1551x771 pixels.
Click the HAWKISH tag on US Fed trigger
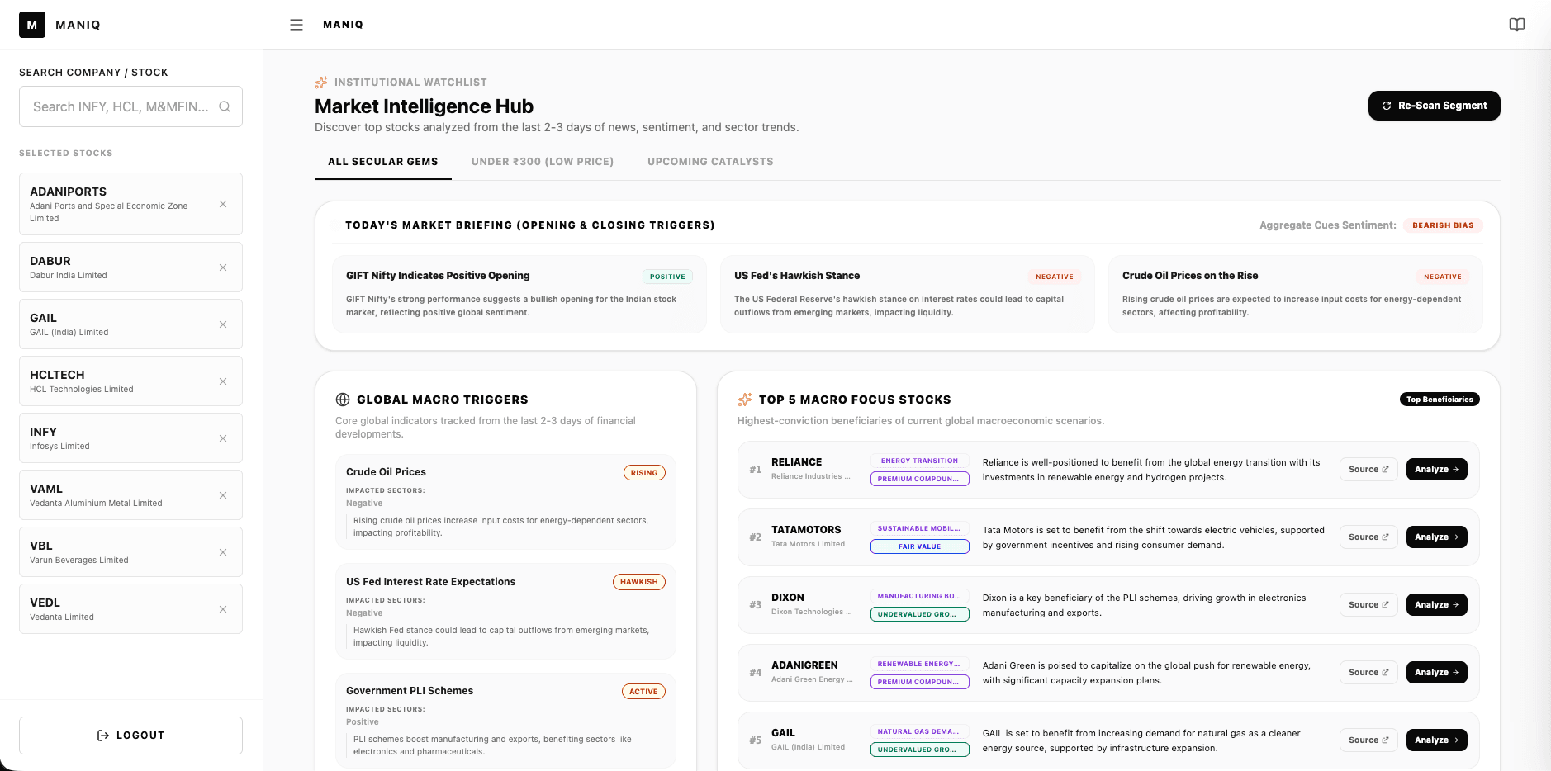(639, 582)
